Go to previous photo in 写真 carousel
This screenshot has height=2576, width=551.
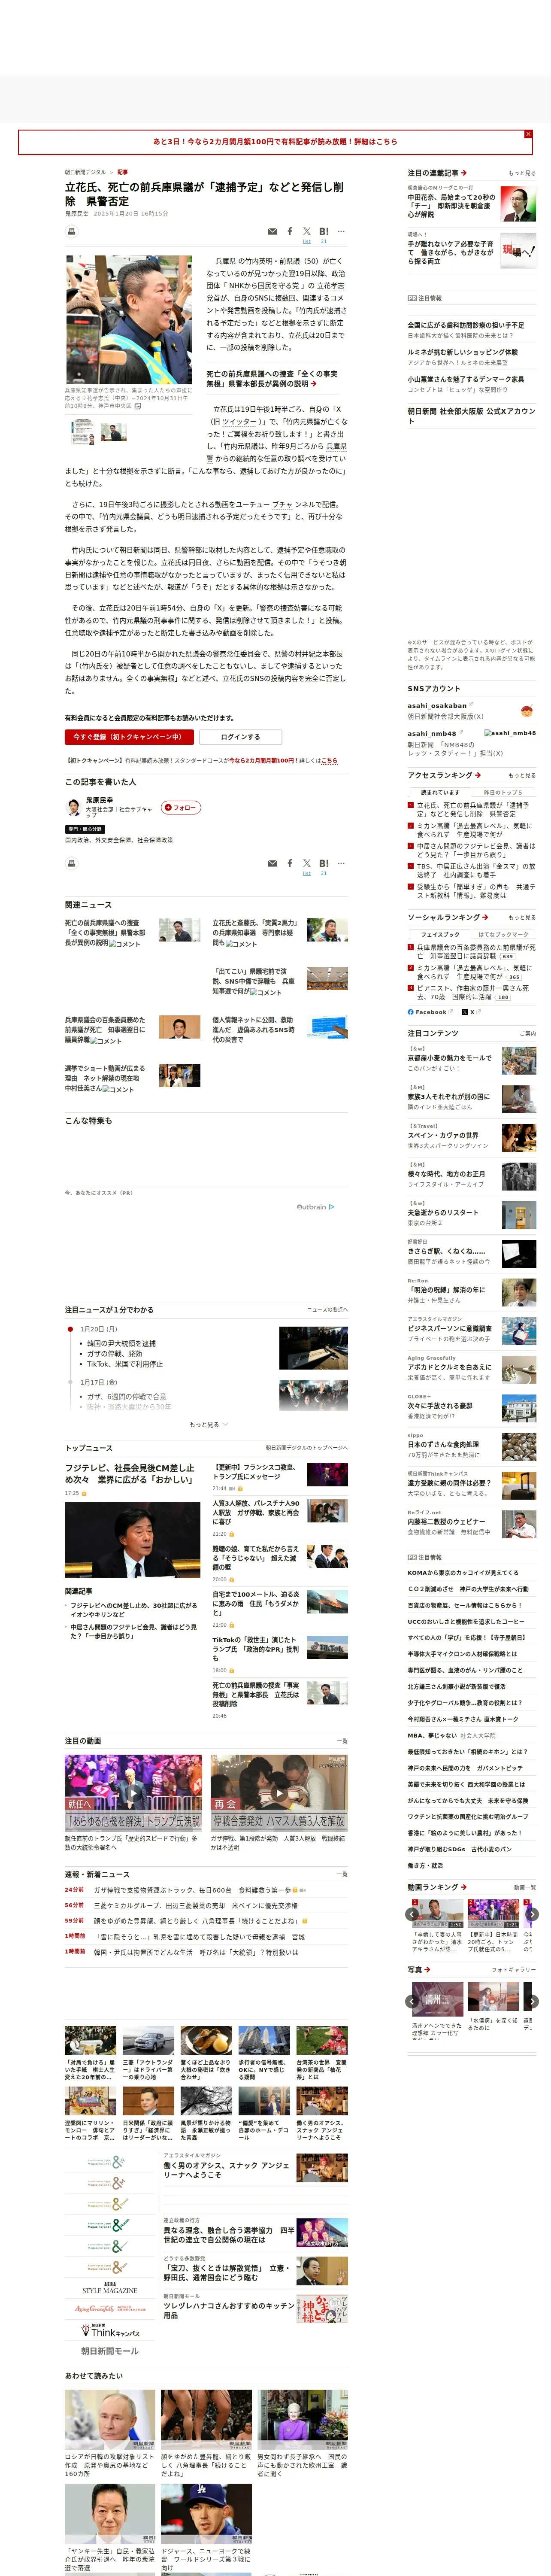point(412,2001)
